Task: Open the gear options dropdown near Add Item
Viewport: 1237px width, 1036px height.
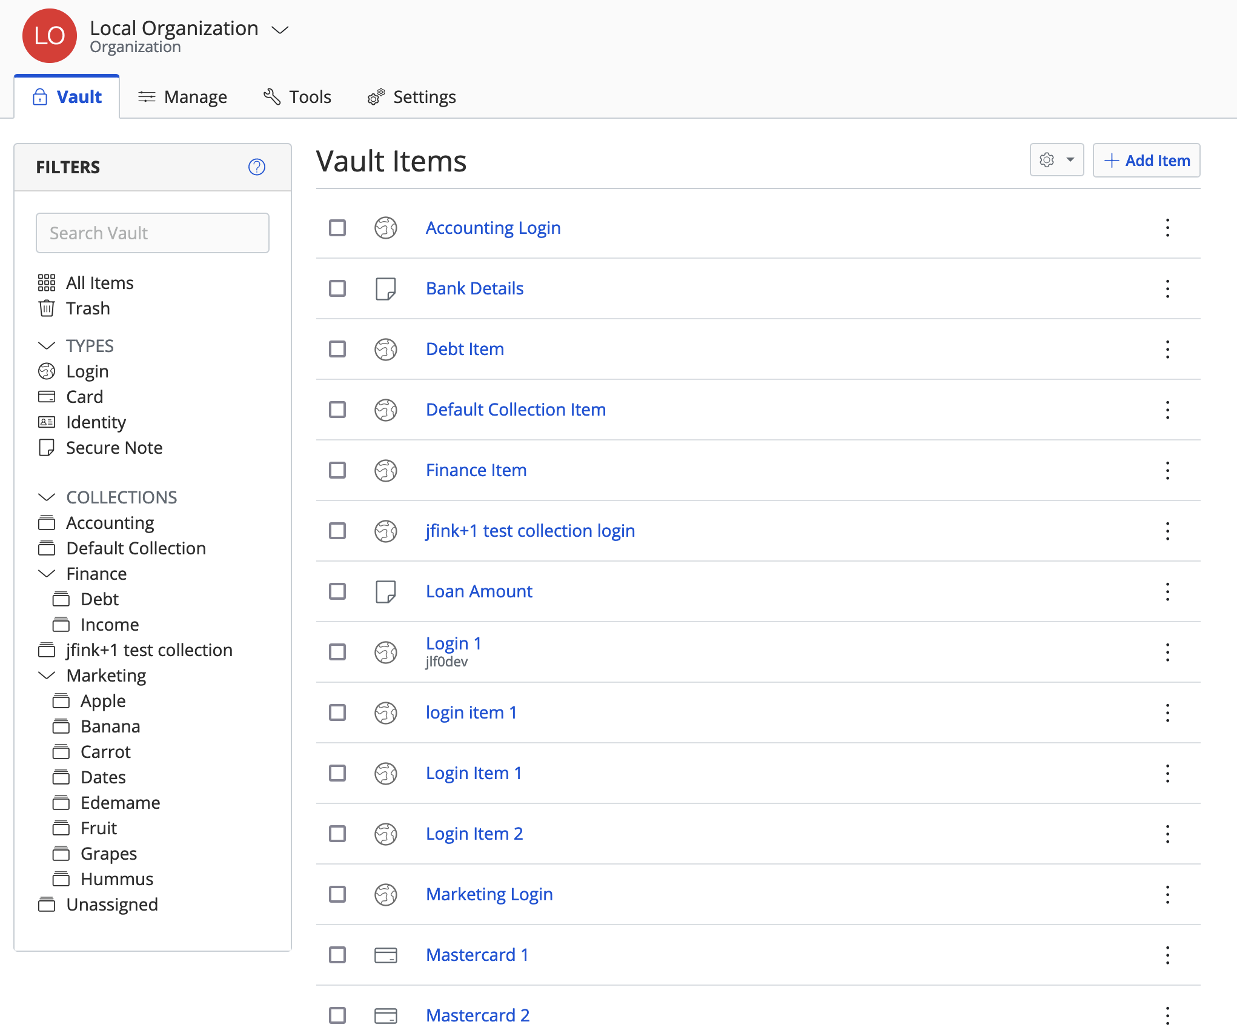Action: (x=1056, y=160)
